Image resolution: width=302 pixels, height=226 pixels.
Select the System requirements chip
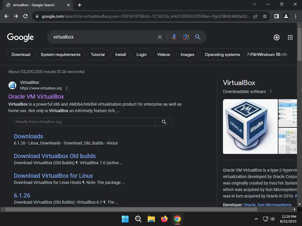pos(60,54)
